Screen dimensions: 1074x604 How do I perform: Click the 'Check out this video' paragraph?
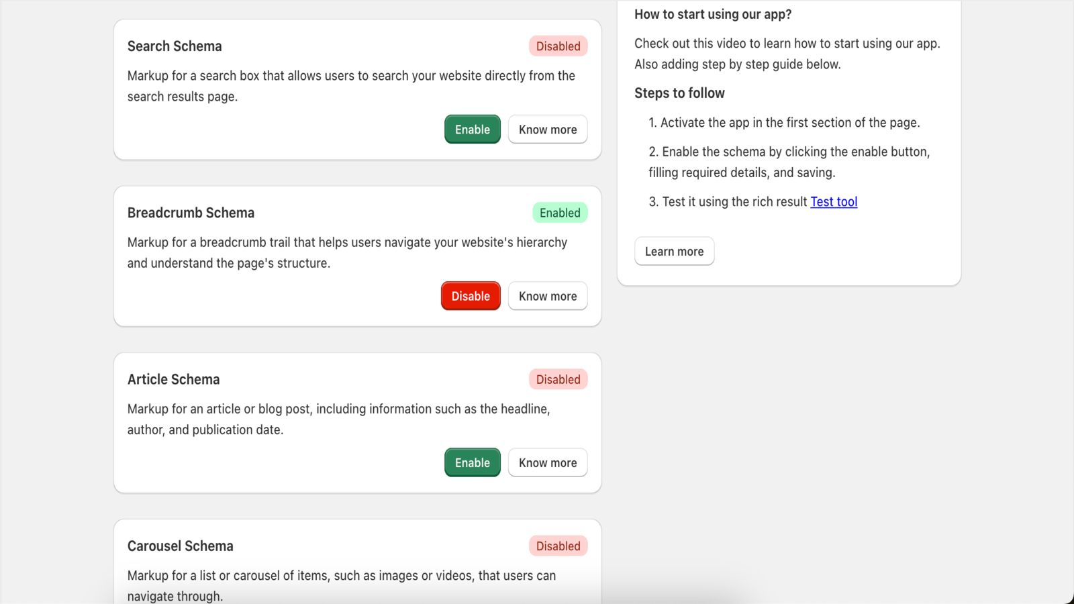(x=787, y=54)
